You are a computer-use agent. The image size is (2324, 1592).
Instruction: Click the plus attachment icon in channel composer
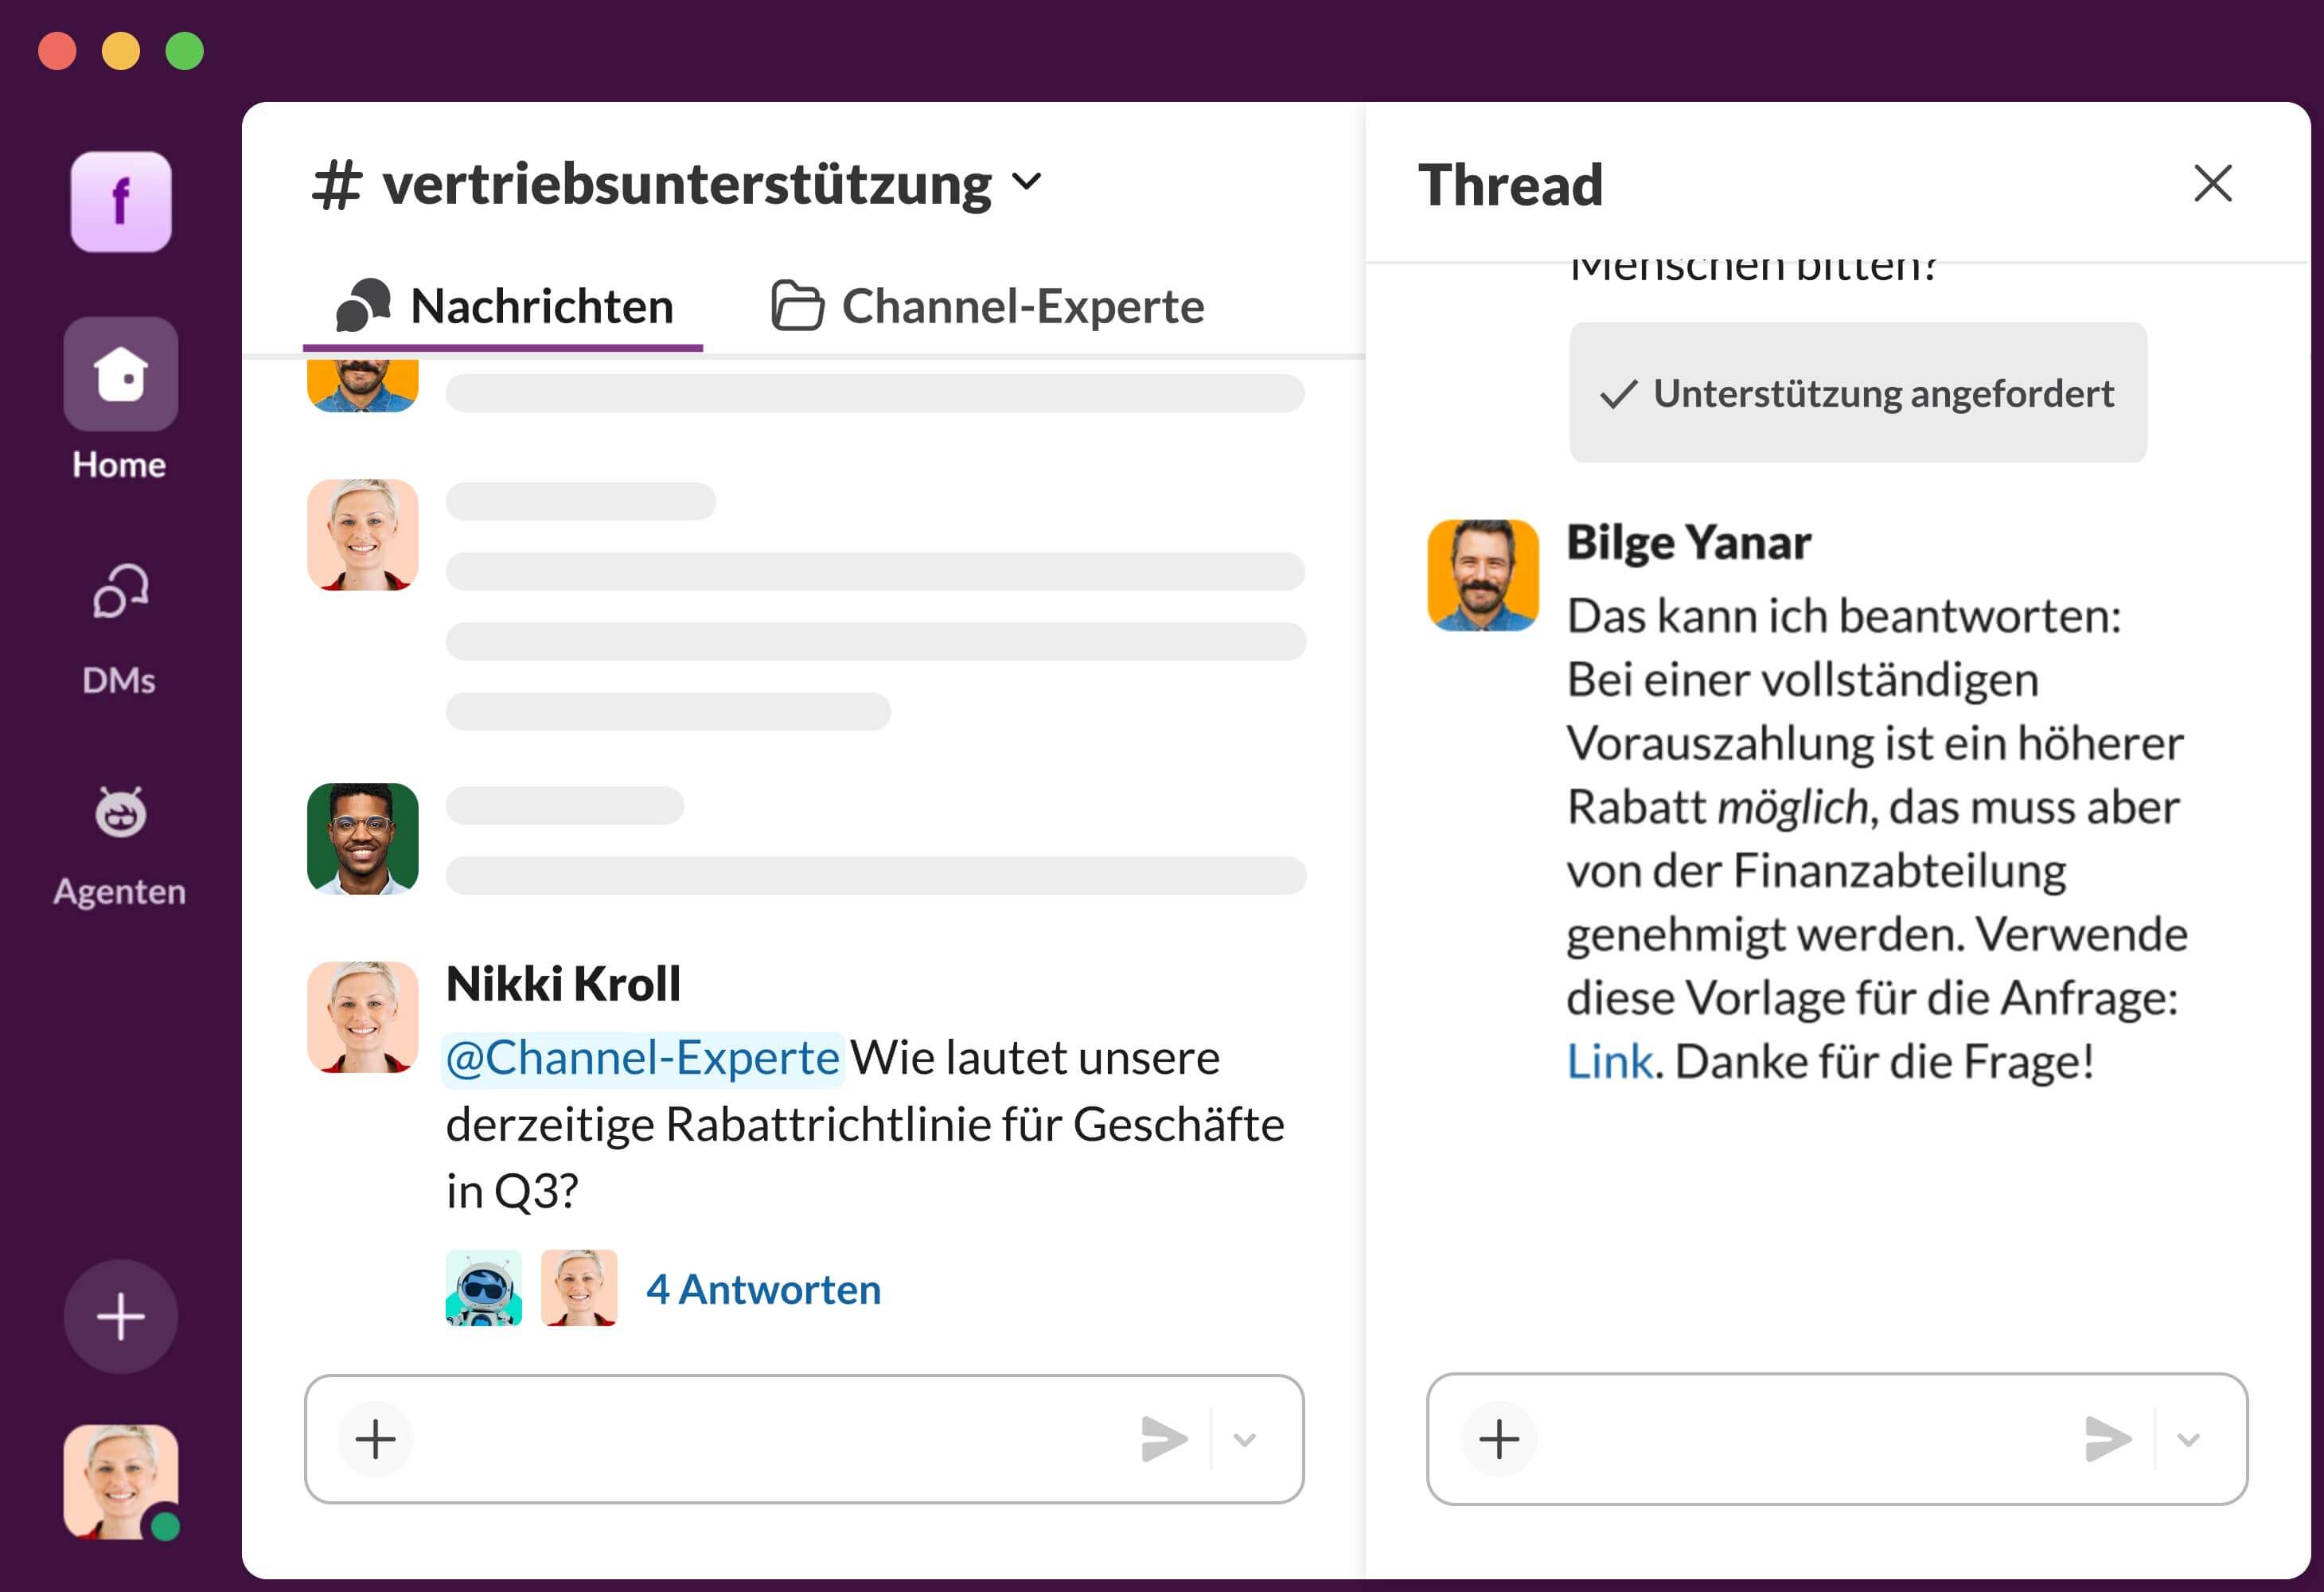375,1439
